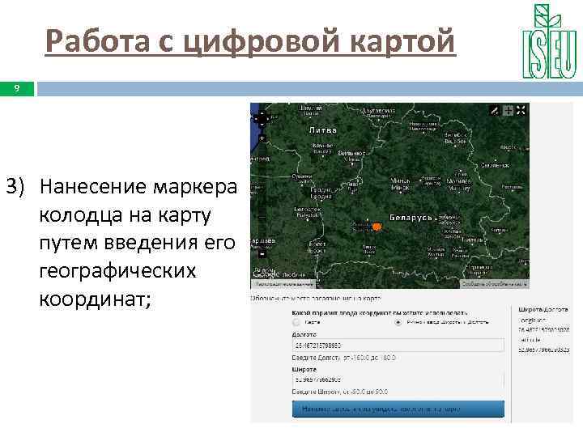Viewport: 583px width, 437px height.
Task: Click the 'Смоленск' city label on the map
Action: 495,165
